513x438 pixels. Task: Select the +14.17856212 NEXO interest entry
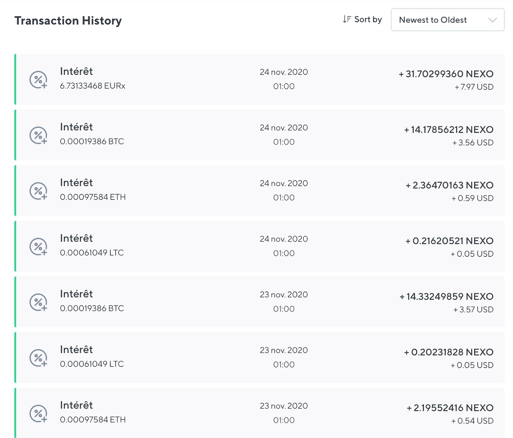[260, 135]
